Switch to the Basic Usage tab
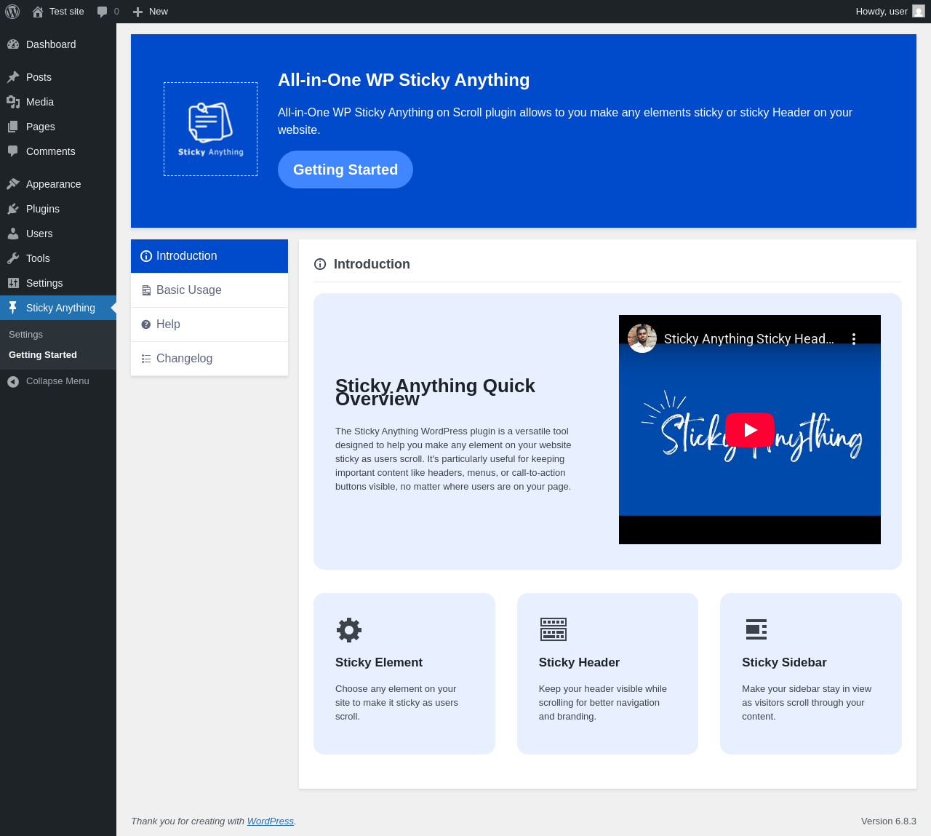931x836 pixels. 209,290
